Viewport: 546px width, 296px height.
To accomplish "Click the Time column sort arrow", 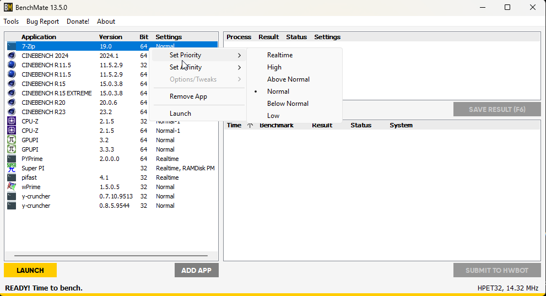I will coord(250,125).
